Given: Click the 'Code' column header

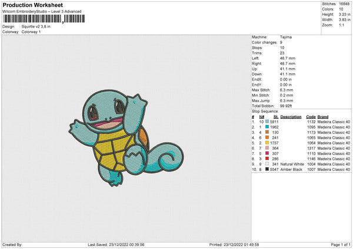Looking at the screenshot, I should point(311,117).
